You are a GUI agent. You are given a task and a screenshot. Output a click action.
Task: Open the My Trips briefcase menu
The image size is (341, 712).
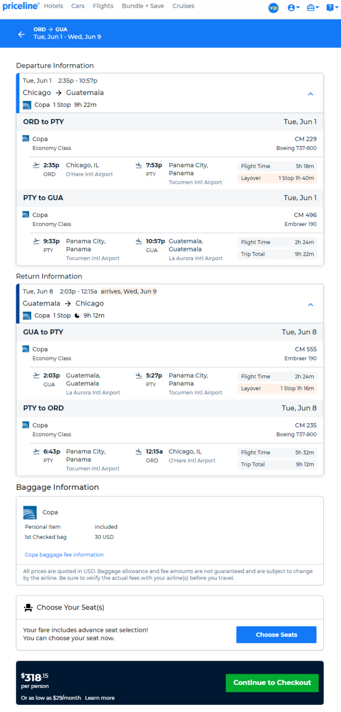[x=313, y=8]
